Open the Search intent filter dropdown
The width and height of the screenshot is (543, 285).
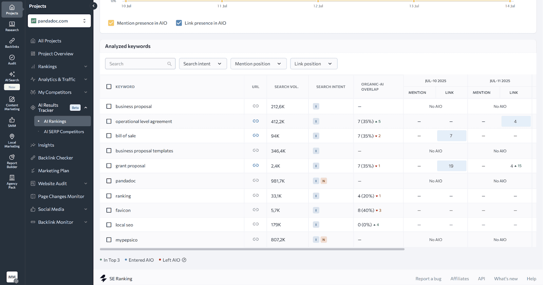pos(203,64)
